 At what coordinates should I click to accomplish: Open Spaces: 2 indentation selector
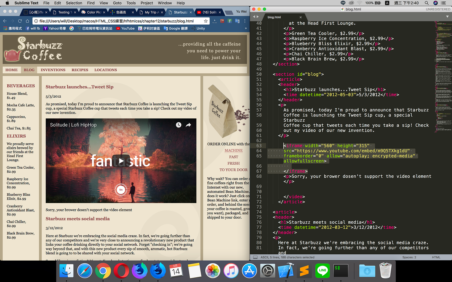coord(409,257)
